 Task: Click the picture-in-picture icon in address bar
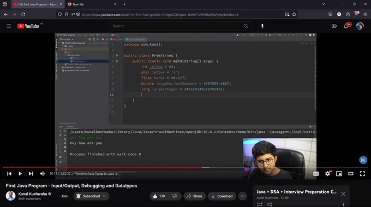click(287, 14)
